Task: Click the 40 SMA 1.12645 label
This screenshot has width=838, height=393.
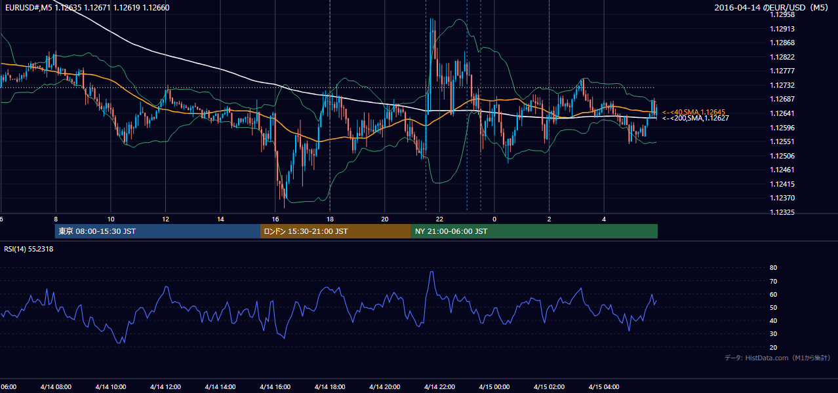Action: (x=694, y=112)
